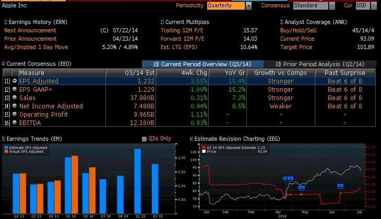
Task: Open Current Multiples section link
Action: [185, 22]
